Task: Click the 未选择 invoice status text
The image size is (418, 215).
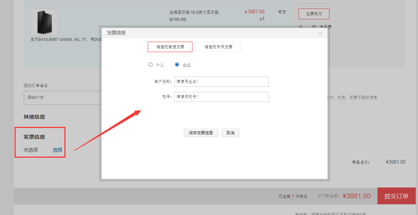Action: 30,150
